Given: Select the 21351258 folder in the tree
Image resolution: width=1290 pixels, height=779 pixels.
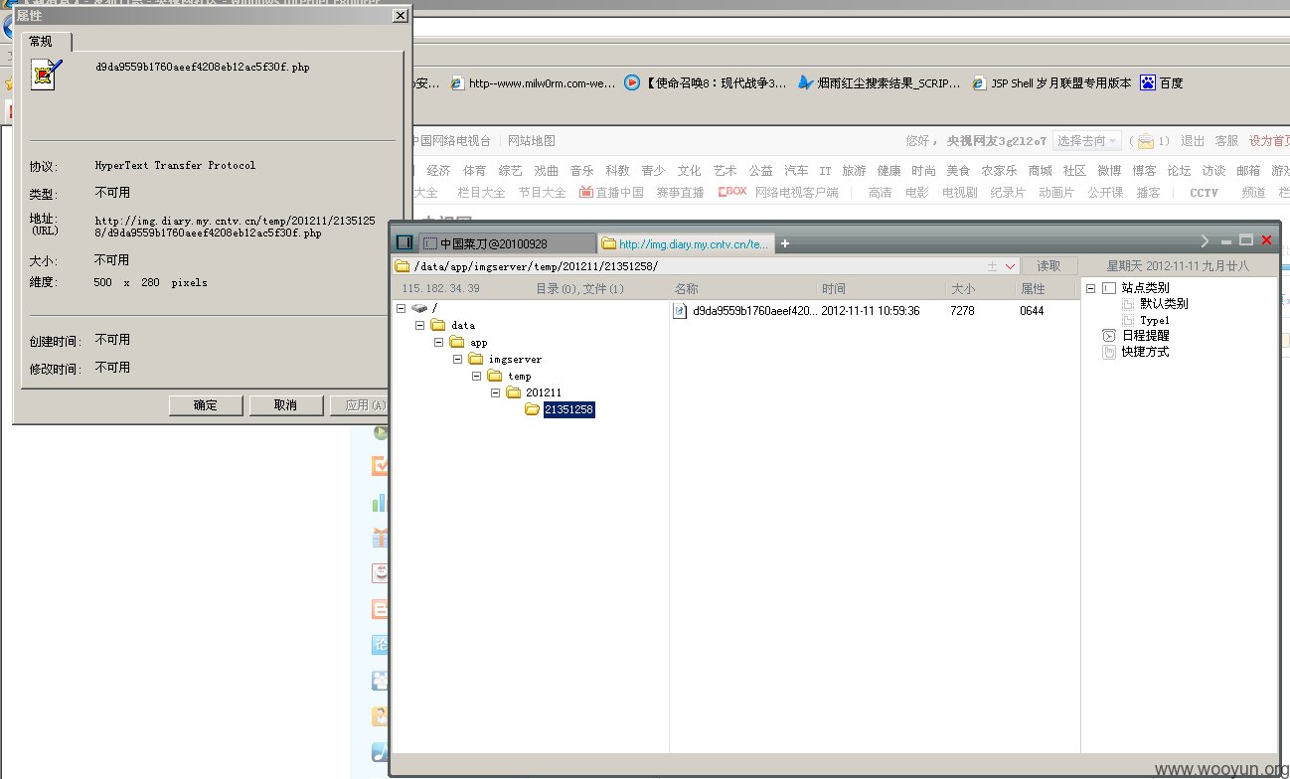Looking at the screenshot, I should (x=568, y=409).
